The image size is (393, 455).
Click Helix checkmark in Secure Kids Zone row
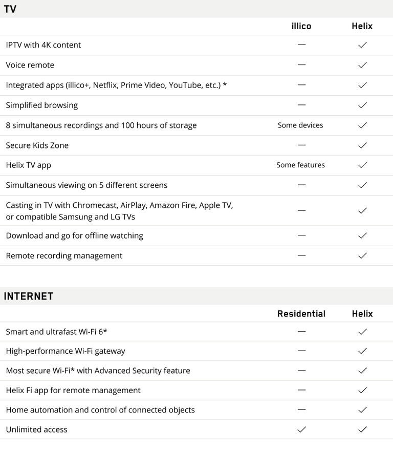point(362,145)
